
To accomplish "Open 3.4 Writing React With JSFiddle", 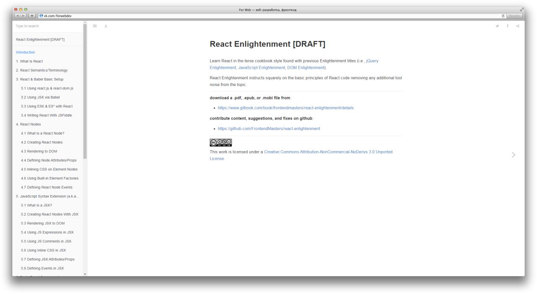I will [47, 115].
